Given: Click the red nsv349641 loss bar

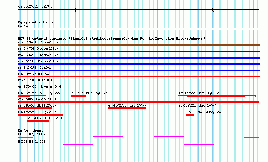Looking at the screenshot, I should point(38,121).
